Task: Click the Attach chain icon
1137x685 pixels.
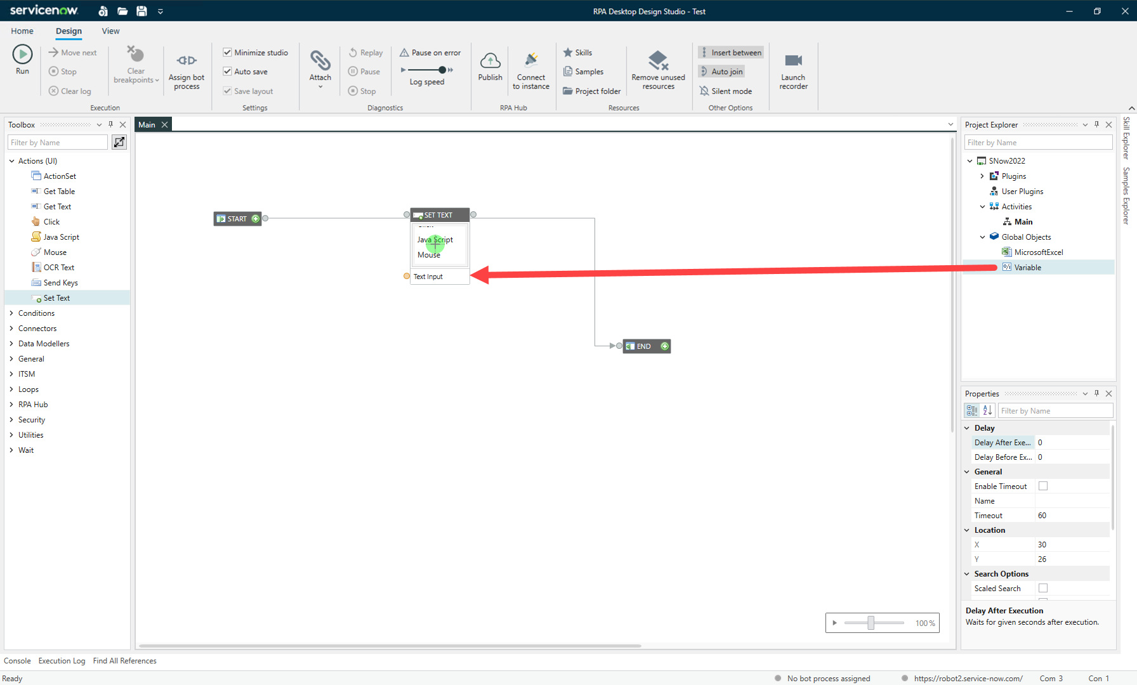Action: tap(320, 60)
